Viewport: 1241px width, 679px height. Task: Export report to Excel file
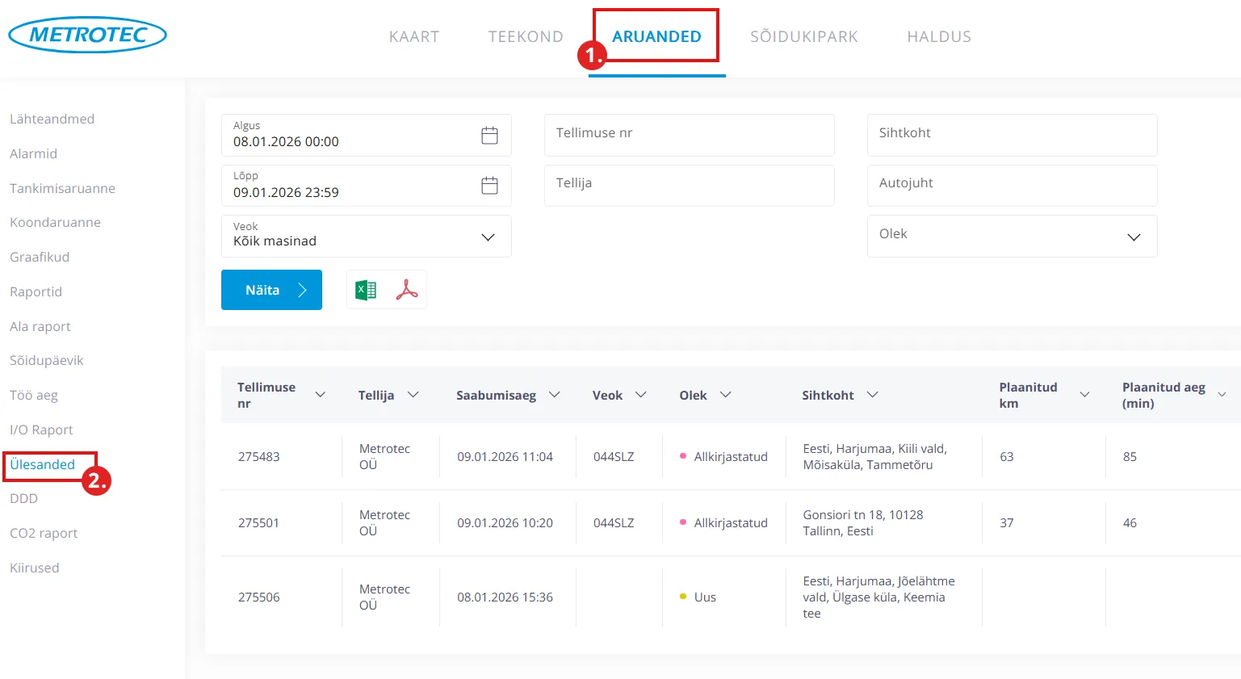coord(366,290)
